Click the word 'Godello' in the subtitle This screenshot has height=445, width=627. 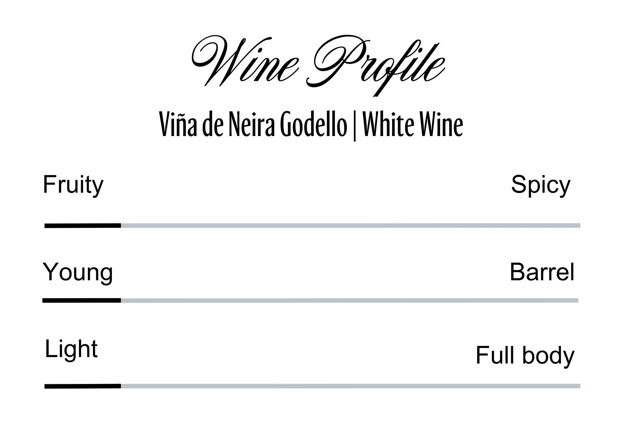313,125
